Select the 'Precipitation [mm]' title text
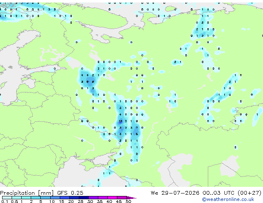Image resolution: width=263 pixels, height=203 pixels. tap(27, 193)
